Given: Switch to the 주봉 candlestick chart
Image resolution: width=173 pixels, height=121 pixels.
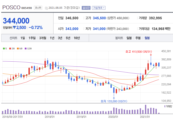Looking at the screenshot, I should click(x=138, y=38).
